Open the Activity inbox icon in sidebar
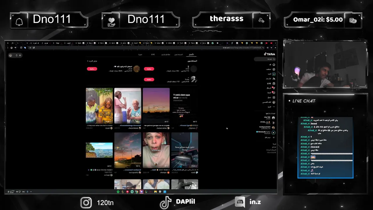The height and width of the screenshot is (210, 373). pos(274,92)
